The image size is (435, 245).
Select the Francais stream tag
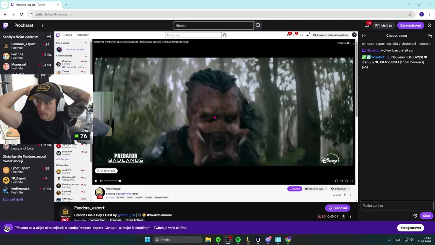tap(115, 220)
